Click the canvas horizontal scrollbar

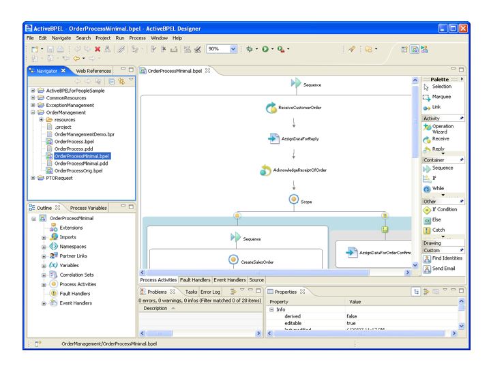point(258,273)
